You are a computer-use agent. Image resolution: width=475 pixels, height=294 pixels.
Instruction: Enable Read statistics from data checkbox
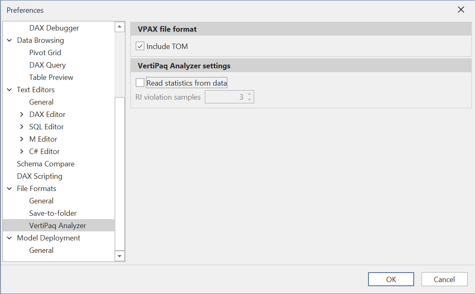coord(140,82)
